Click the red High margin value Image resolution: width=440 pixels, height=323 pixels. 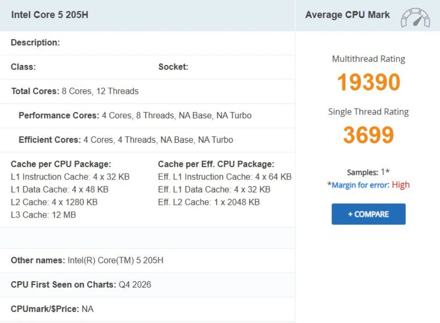click(401, 185)
